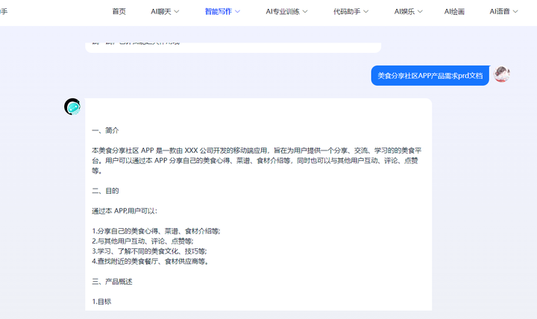Go to the AI绘画 page
The width and height of the screenshot is (537, 319).
click(x=454, y=11)
